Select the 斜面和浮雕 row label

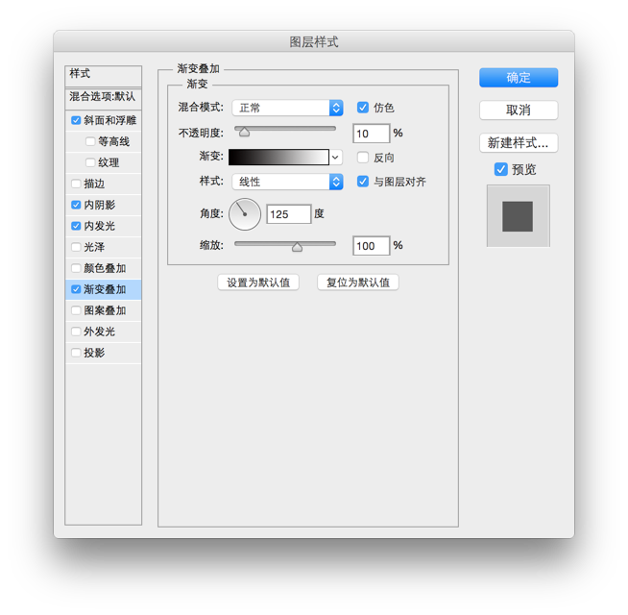point(110,120)
